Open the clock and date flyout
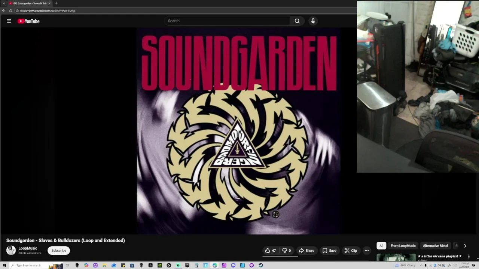Screen dimensions: 479x269 [464, 265]
